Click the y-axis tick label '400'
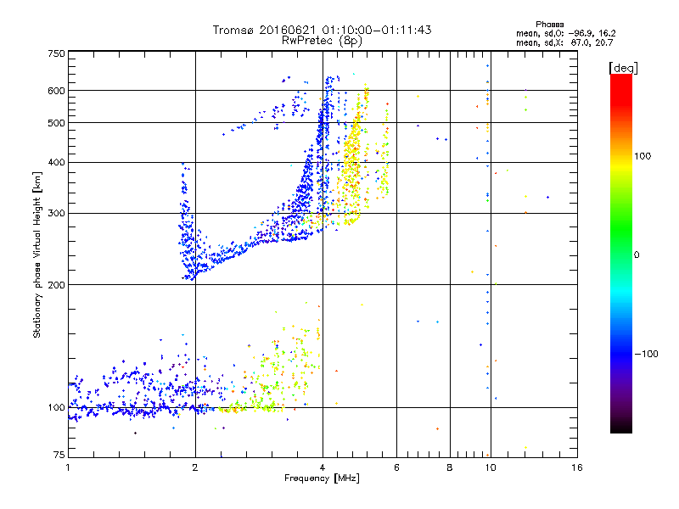679x509 pixels. click(x=56, y=163)
